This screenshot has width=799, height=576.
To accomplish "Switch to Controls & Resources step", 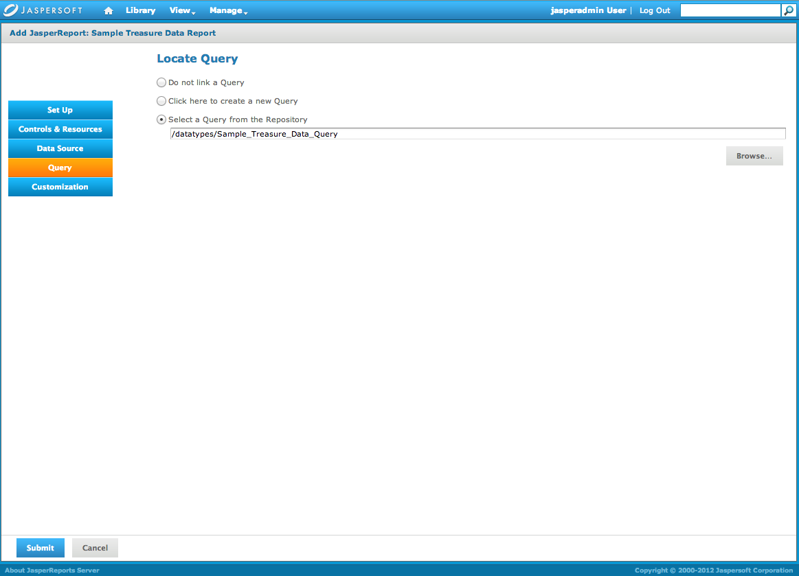I will (60, 129).
